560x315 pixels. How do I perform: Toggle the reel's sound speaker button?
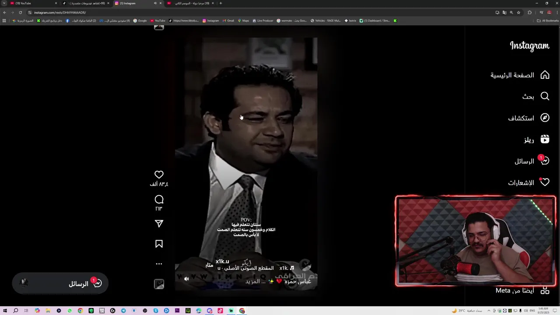pyautogui.click(x=186, y=279)
